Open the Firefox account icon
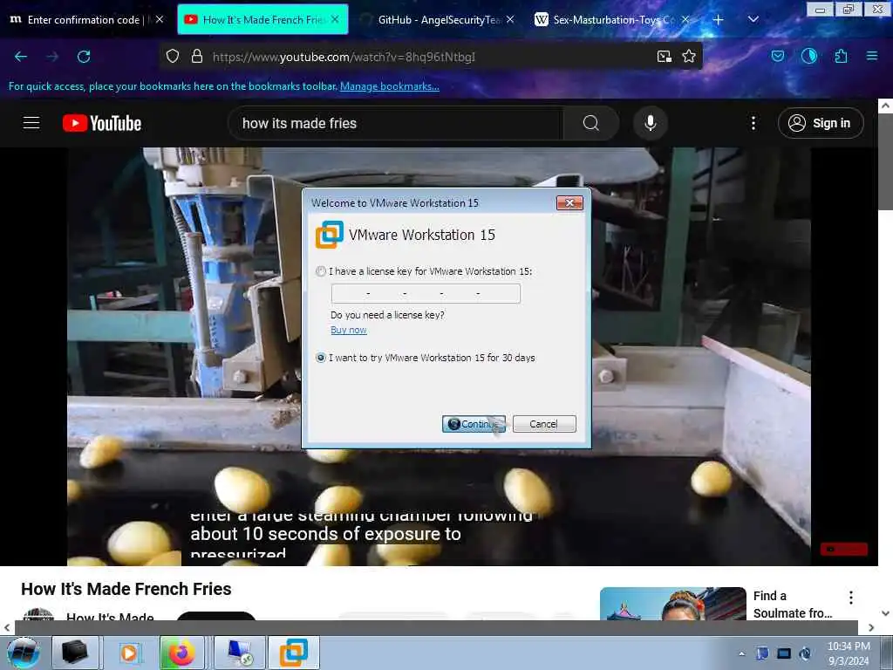Viewport: 893px width, 670px height. (x=809, y=57)
